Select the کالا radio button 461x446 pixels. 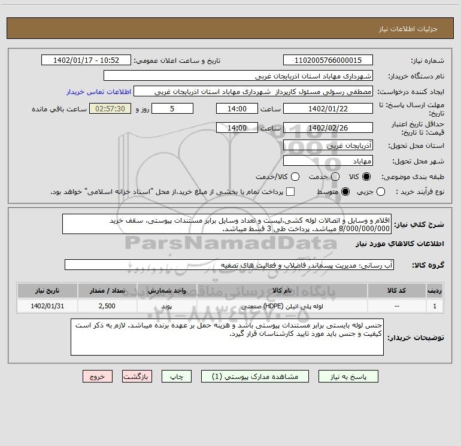click(x=366, y=177)
